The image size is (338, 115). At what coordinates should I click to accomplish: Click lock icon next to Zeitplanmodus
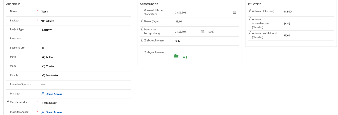tap(8, 102)
